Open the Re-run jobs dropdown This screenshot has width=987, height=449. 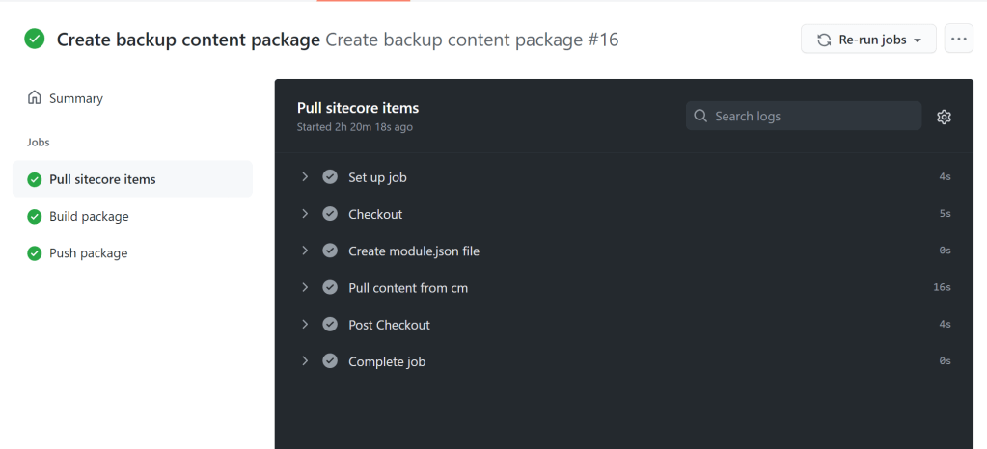point(868,40)
